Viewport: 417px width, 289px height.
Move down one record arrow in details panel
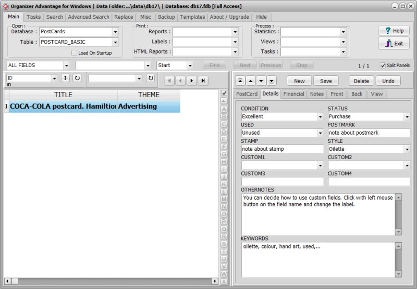point(261,81)
